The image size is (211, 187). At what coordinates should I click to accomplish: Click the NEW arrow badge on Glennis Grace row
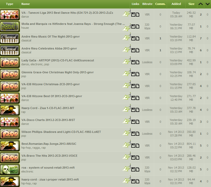[x=127, y=73]
